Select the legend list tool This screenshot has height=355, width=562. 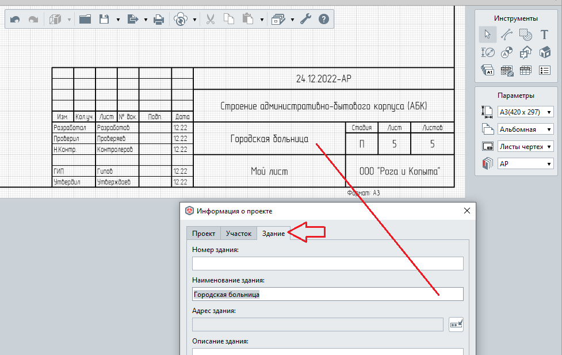pos(544,70)
